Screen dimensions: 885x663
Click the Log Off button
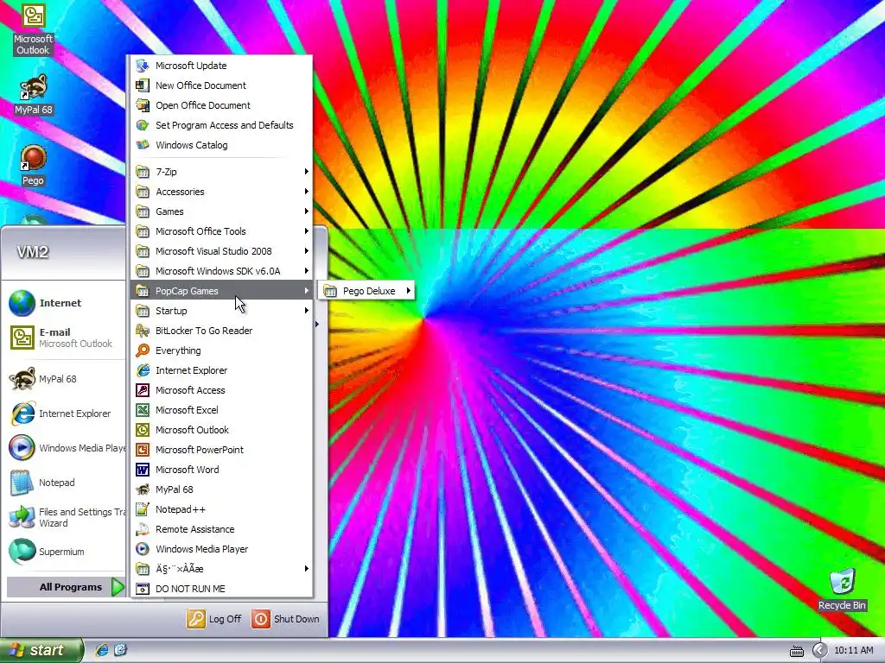[214, 619]
